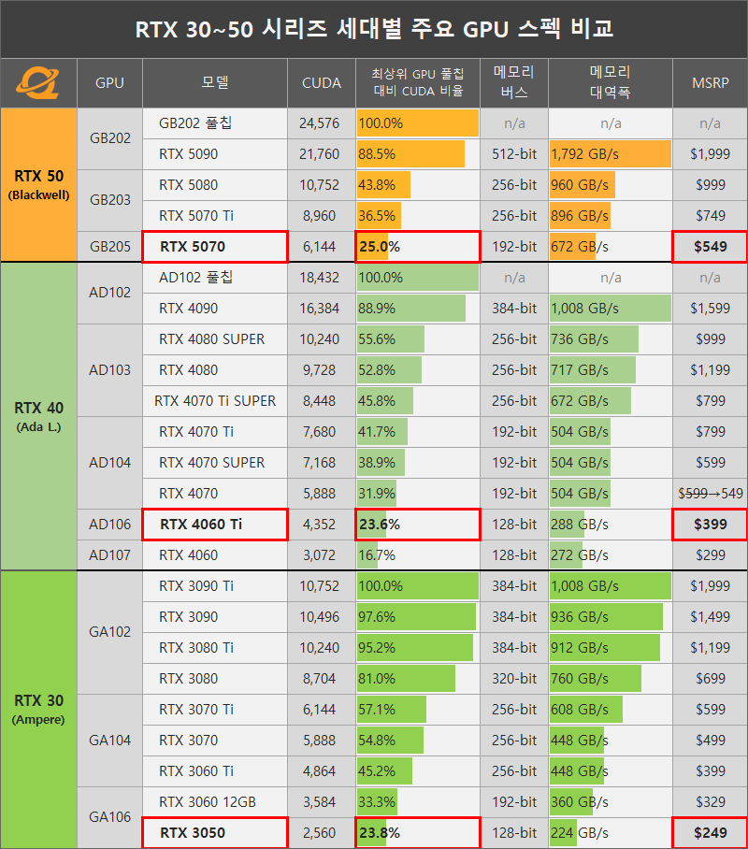Click the RTX 3070 Ti model cell

point(215,710)
